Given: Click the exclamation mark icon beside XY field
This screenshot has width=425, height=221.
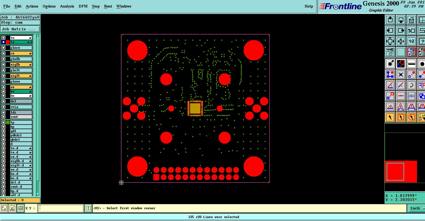Looking at the screenshot, I should [88, 208].
